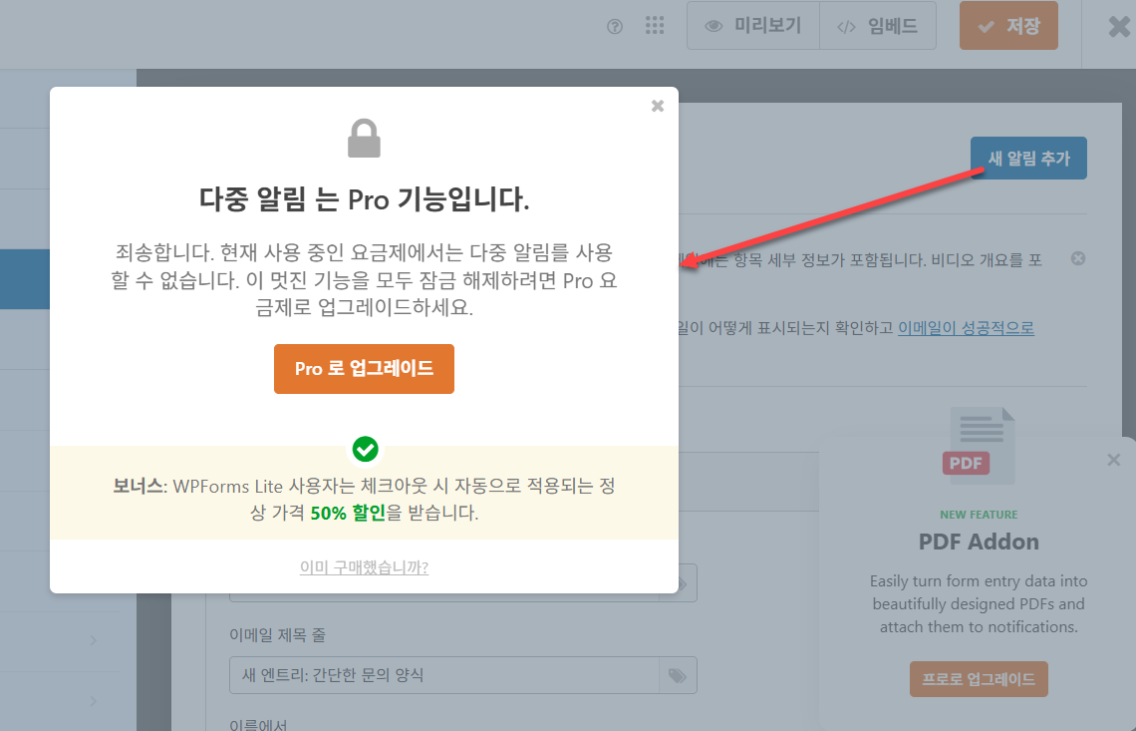1136x731 pixels.
Task: Select the highlighted blue sidebar tab
Action: 25,279
